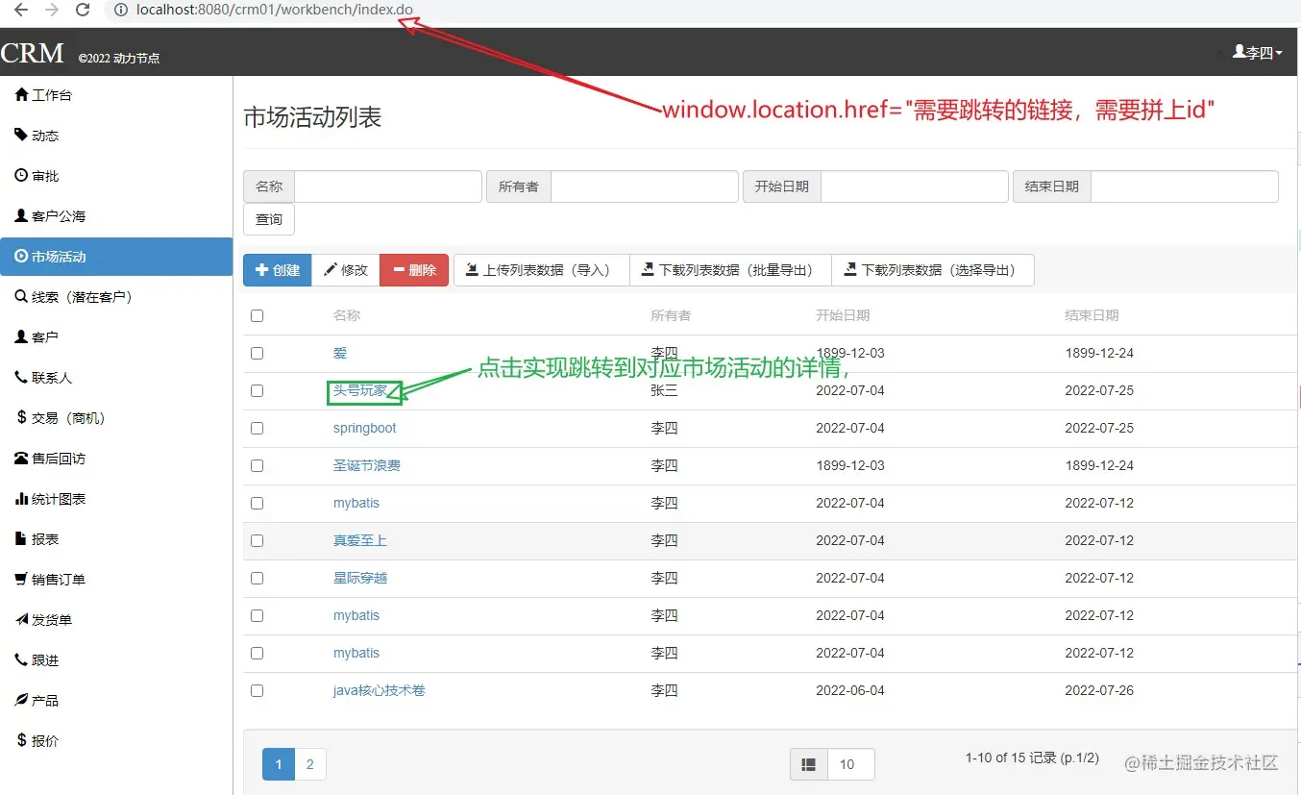1301x795 pixels.
Task: Click the tag icon beside 动态
Action: (21, 135)
